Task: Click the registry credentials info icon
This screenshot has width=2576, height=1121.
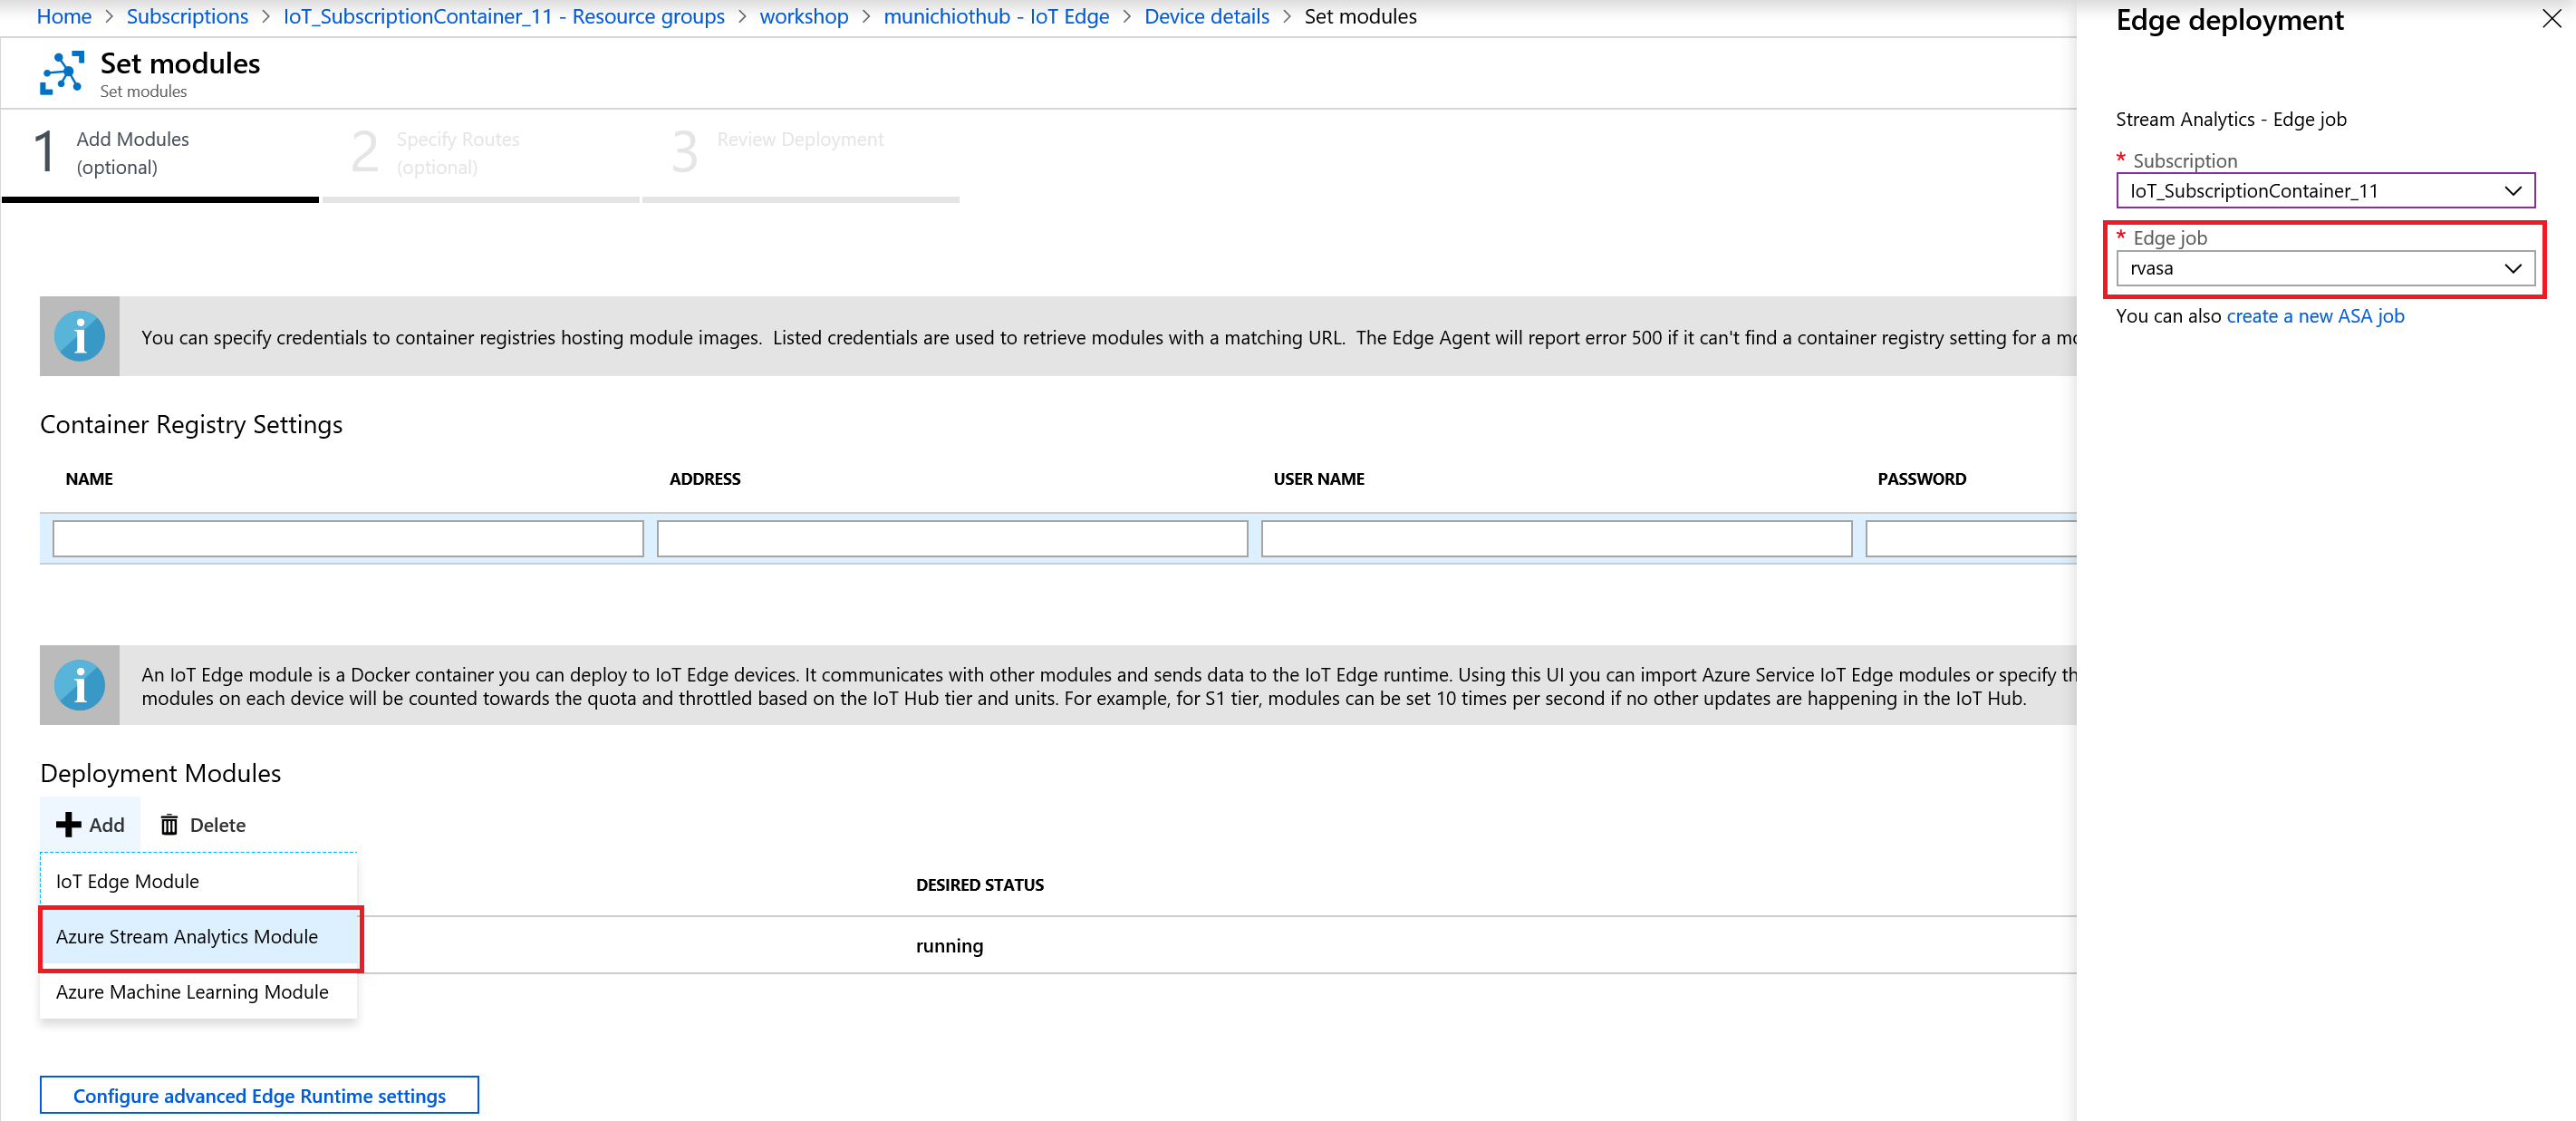Action: click(x=79, y=337)
